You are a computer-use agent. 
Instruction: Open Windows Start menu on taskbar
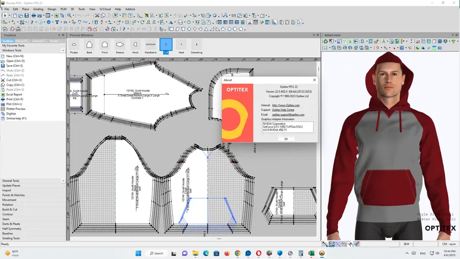click(x=139, y=253)
